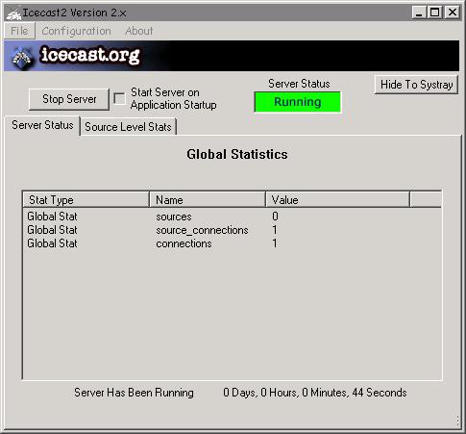Switch to the Source Level Stats tab
466x434 pixels.
(128, 127)
